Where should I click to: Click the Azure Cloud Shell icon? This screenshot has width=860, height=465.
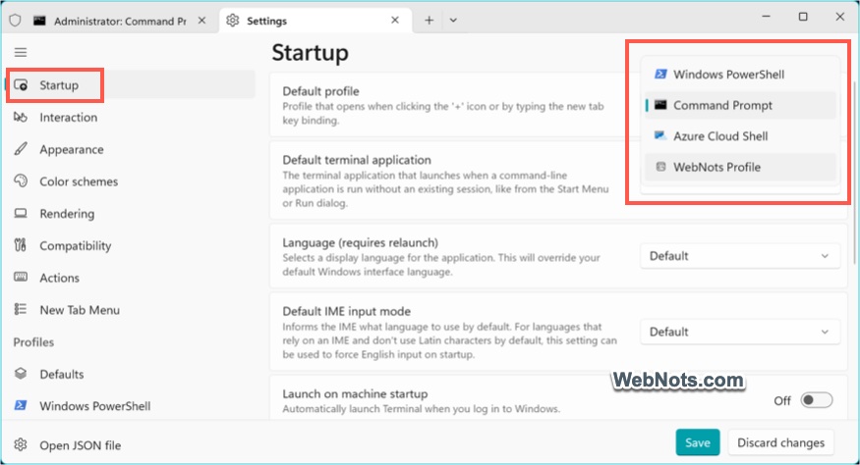coord(660,135)
